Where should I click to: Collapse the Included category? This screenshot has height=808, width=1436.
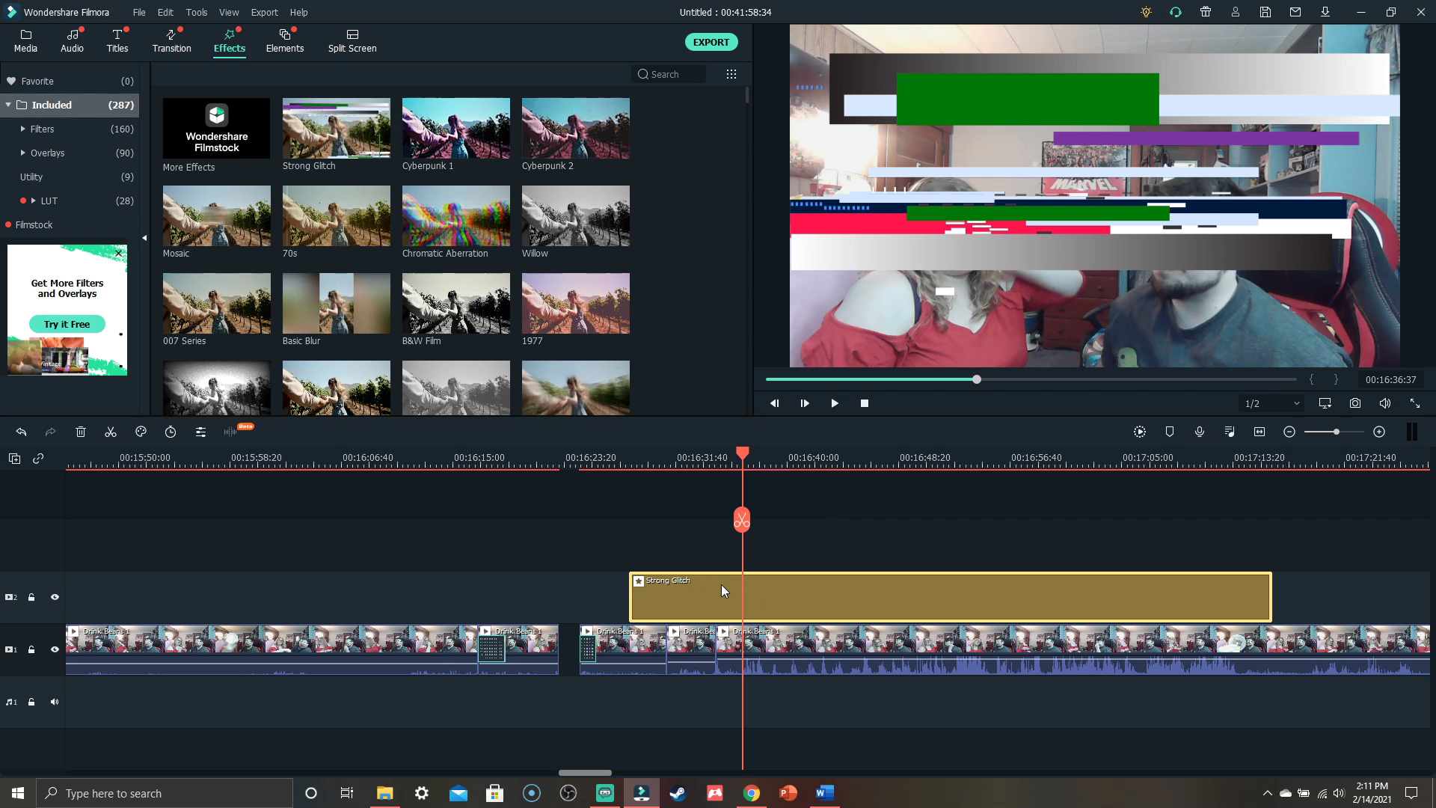click(x=8, y=105)
